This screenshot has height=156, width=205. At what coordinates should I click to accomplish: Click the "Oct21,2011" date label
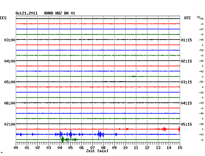click(26, 13)
